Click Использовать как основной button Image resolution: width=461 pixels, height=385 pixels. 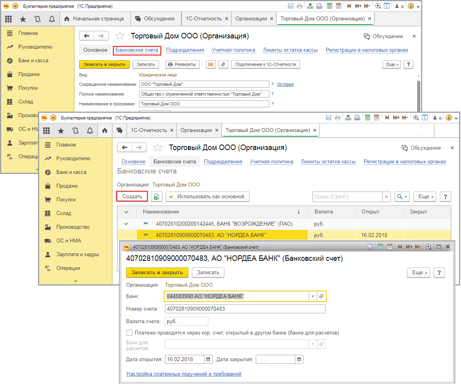pyautogui.click(x=207, y=197)
